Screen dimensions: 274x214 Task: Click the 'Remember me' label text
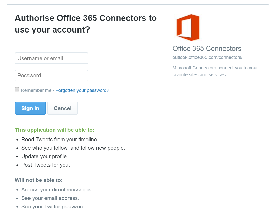[x=36, y=90]
